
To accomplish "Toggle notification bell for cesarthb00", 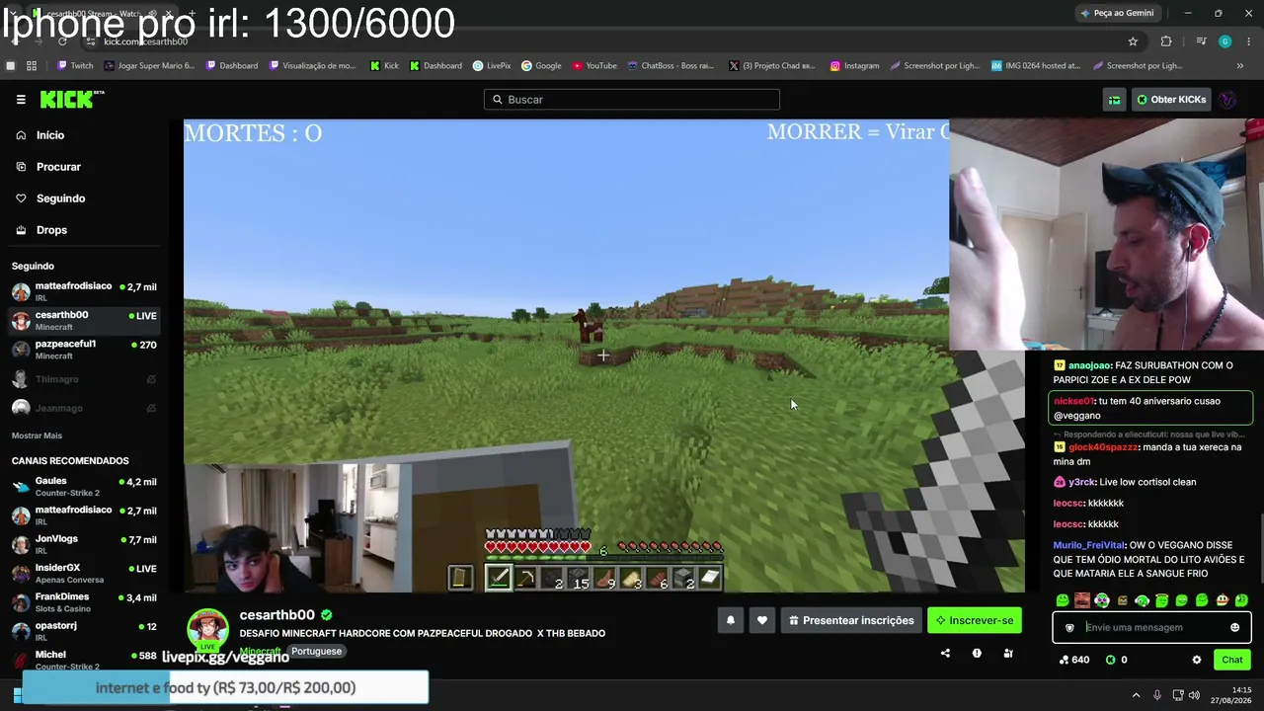I will [731, 620].
